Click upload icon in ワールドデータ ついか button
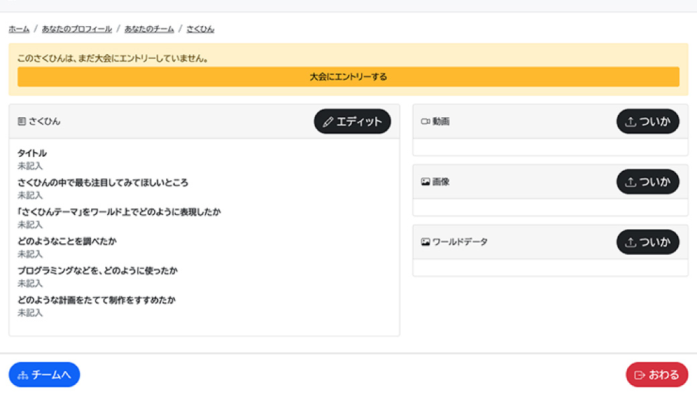The image size is (697, 394). 631,243
